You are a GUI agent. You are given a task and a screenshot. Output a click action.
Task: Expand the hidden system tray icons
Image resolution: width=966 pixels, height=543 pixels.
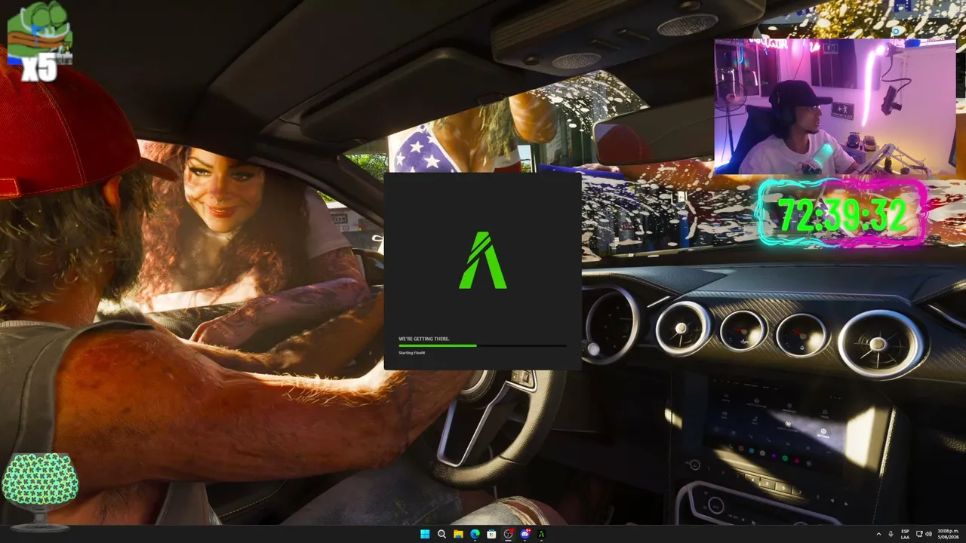point(878,534)
